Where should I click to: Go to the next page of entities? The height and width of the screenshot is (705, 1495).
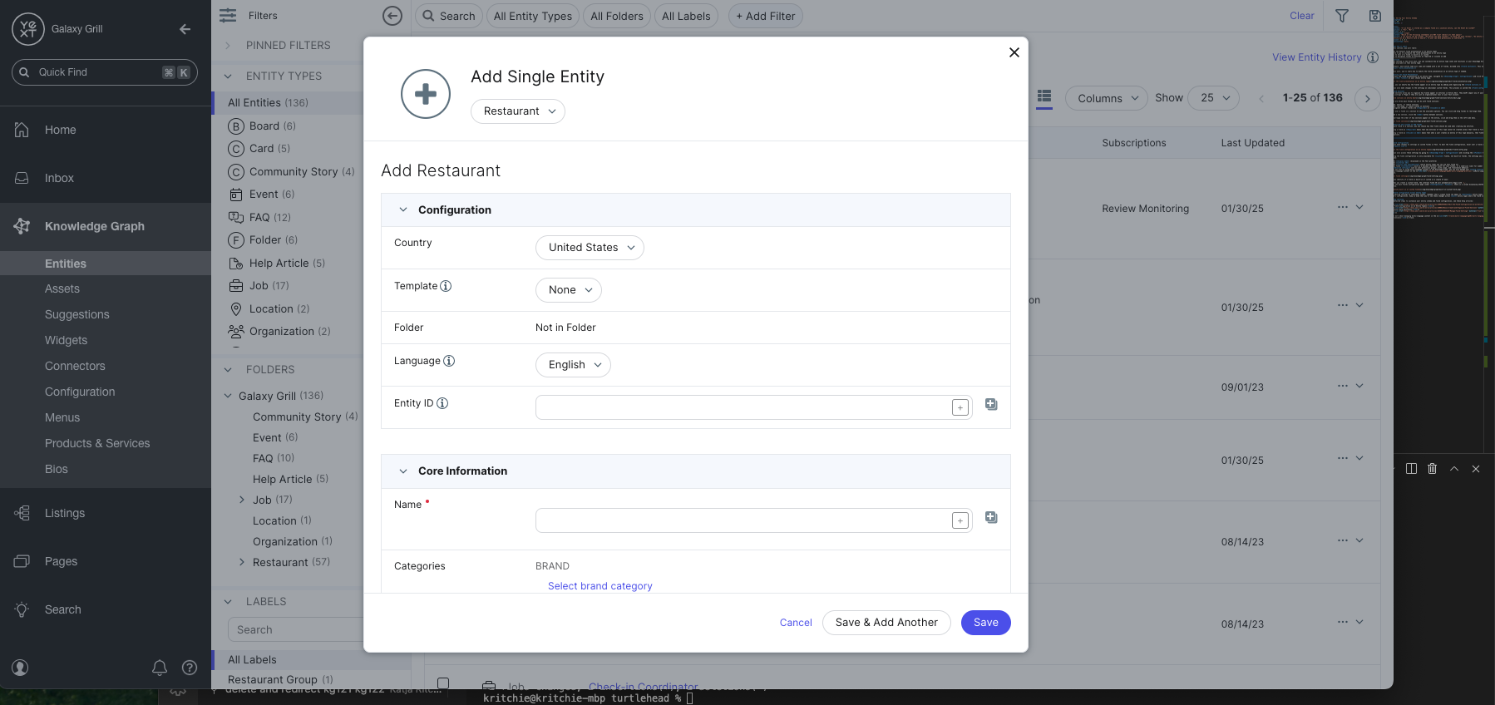click(x=1368, y=99)
